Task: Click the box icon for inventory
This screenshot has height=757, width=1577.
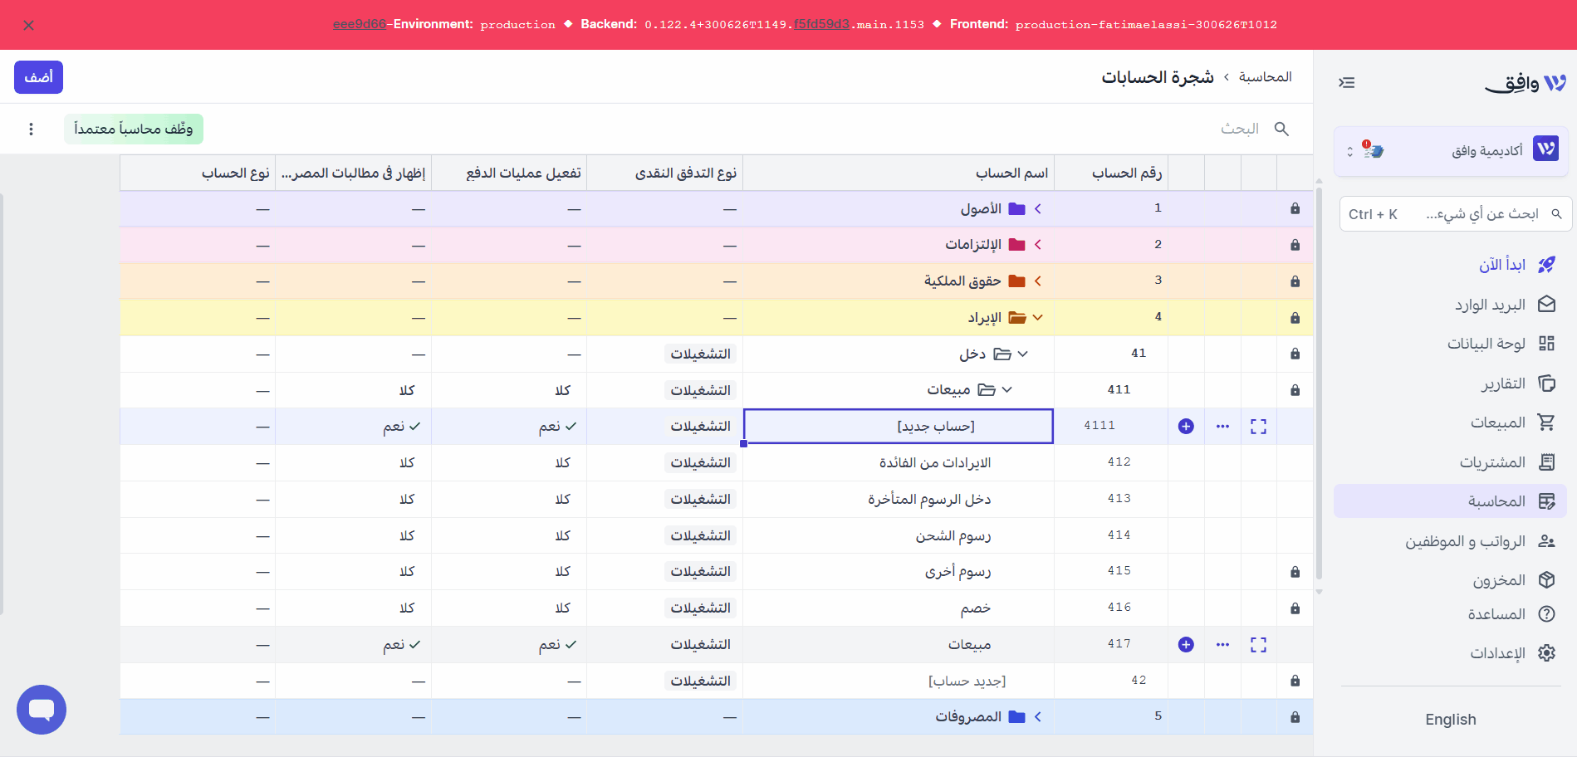Action: point(1546,580)
